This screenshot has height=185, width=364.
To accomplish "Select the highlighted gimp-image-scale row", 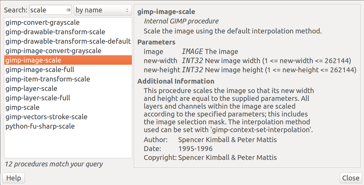I will tap(68, 60).
